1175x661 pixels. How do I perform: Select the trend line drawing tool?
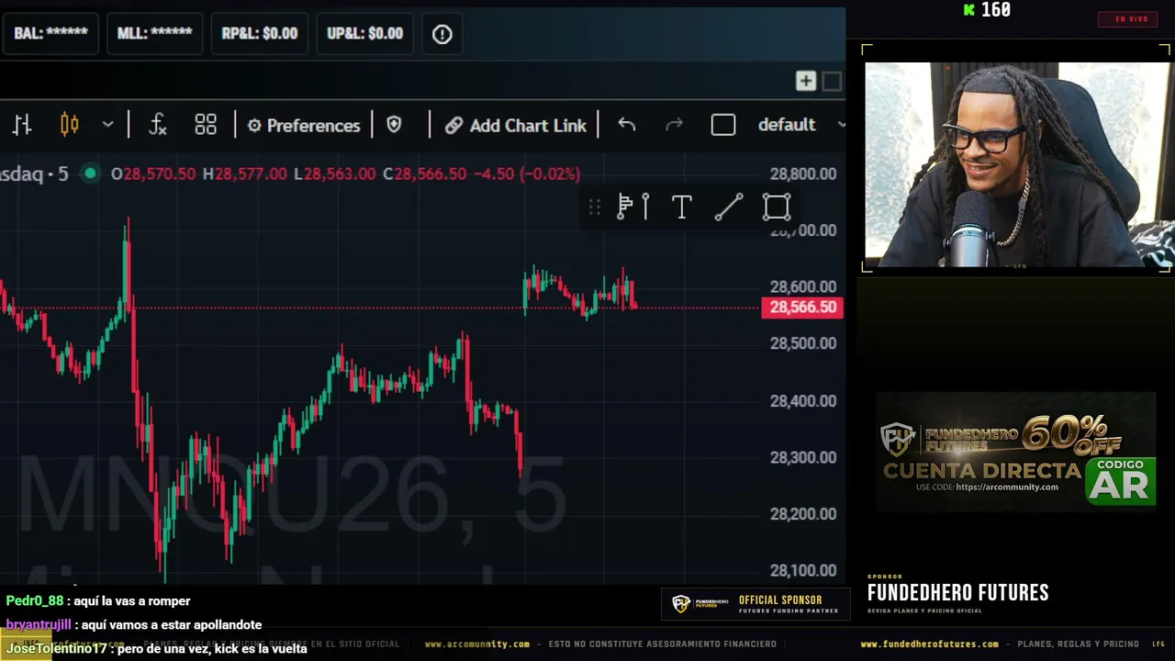[x=729, y=207]
